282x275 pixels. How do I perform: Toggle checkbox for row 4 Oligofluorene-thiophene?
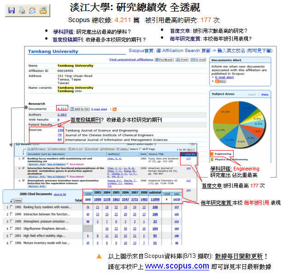pyautogui.click(x=12, y=228)
